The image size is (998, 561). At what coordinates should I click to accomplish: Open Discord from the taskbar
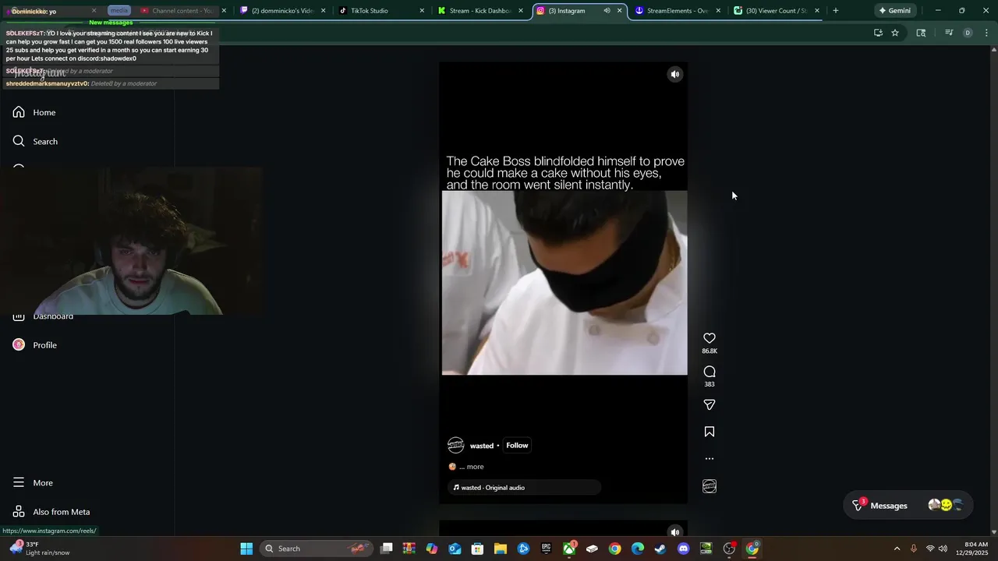(683, 549)
